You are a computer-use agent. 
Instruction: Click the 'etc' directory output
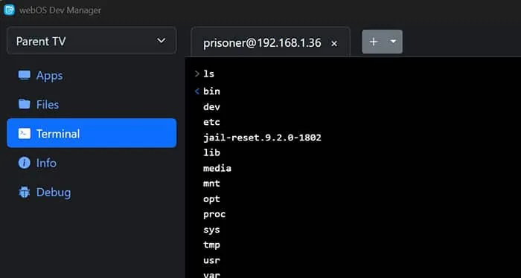211,122
